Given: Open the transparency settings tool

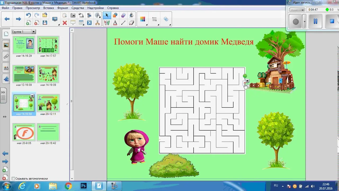Looking at the screenshot, I should [166, 19].
